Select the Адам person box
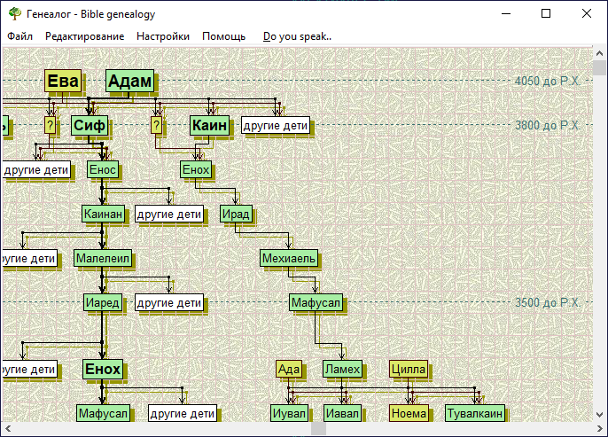Image resolution: width=608 pixels, height=437 pixels. point(130,82)
